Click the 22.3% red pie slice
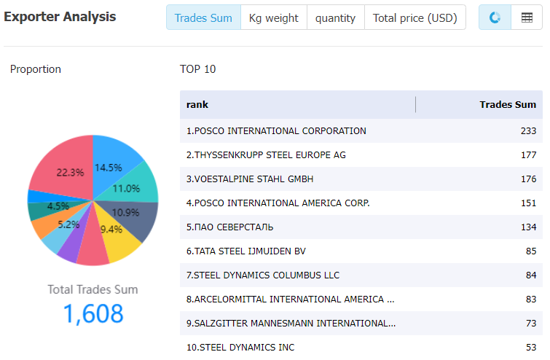Image resolution: width=550 pixels, height=360 pixels. pyautogui.click(x=66, y=168)
